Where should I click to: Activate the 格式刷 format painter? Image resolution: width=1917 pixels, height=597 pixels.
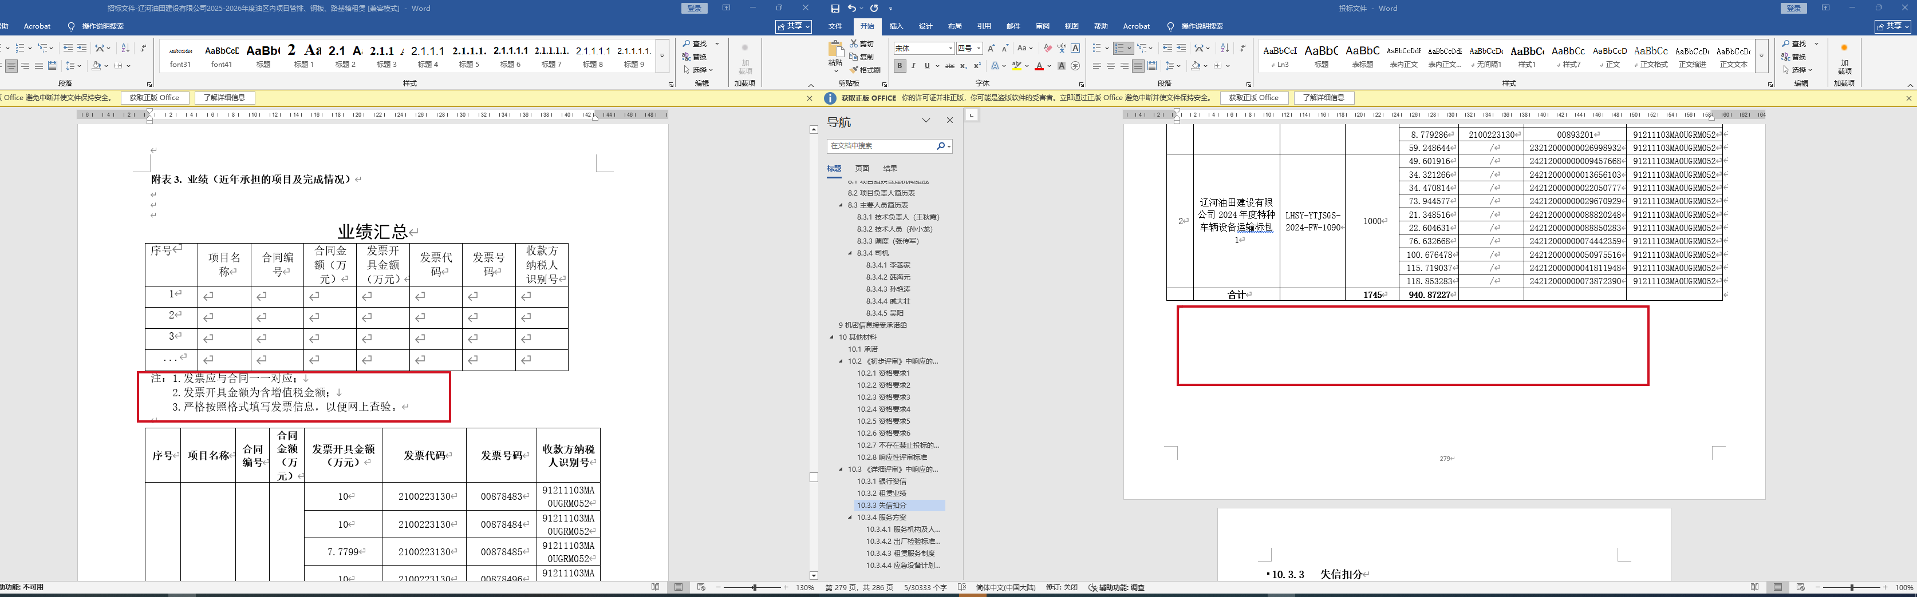pyautogui.click(x=866, y=70)
